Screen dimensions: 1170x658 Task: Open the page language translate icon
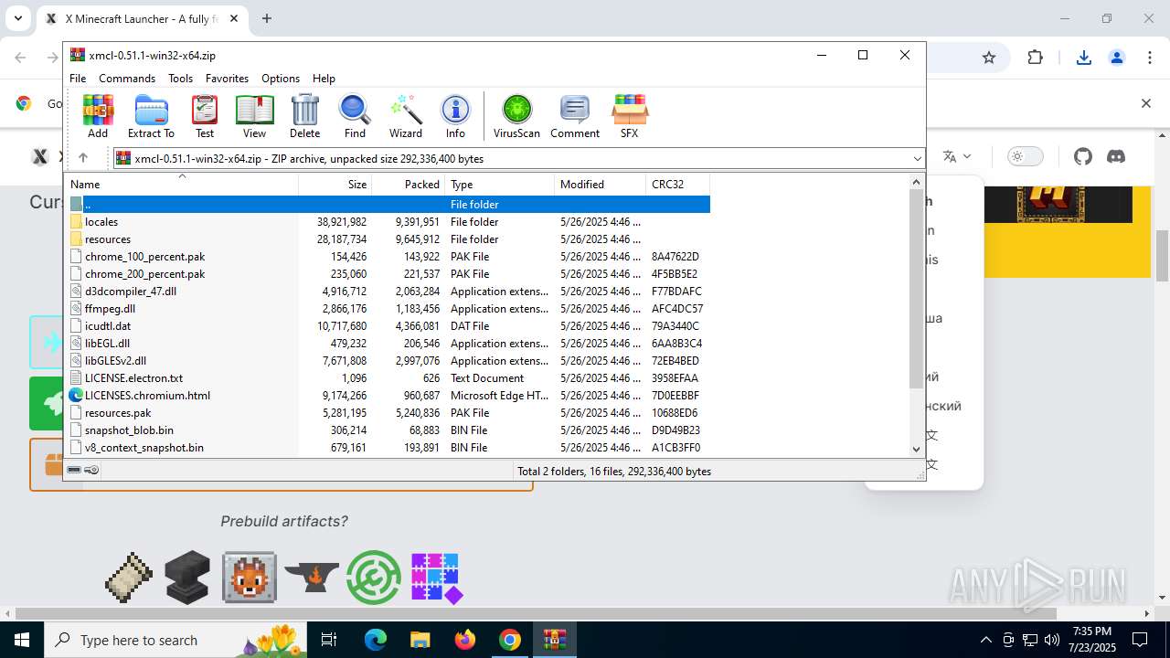[x=956, y=156]
